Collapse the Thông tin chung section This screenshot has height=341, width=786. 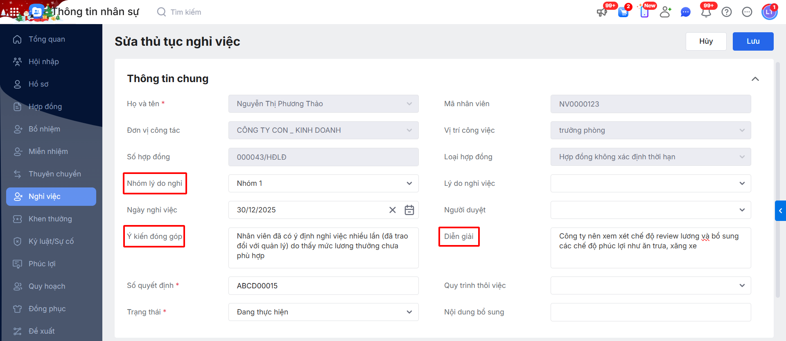pyautogui.click(x=755, y=79)
